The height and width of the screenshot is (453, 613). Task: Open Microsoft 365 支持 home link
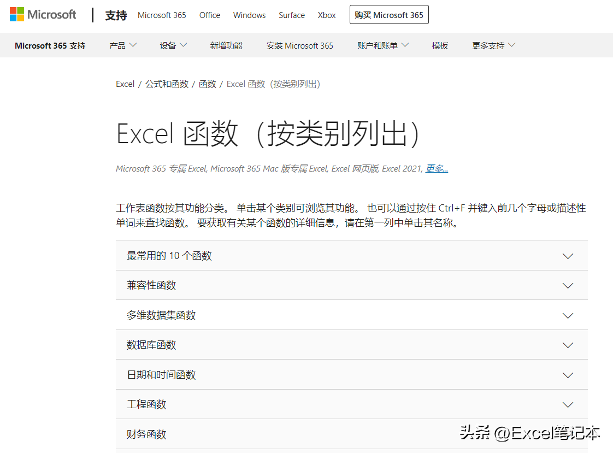click(50, 46)
